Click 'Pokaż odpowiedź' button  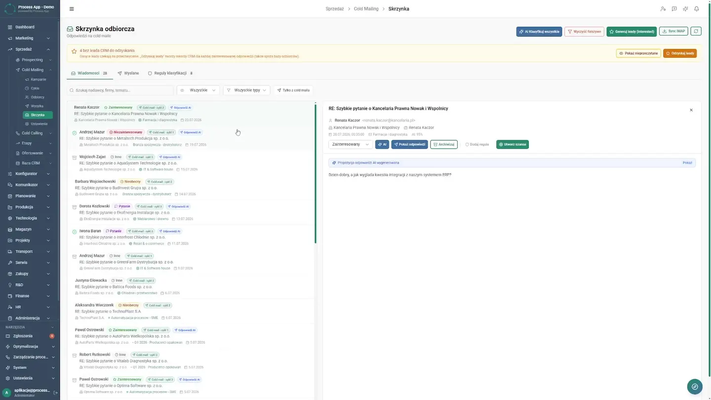[x=409, y=144]
